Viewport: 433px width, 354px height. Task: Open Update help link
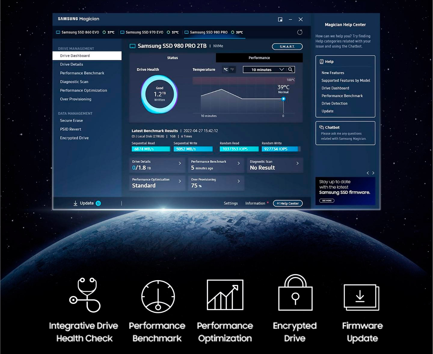327,111
